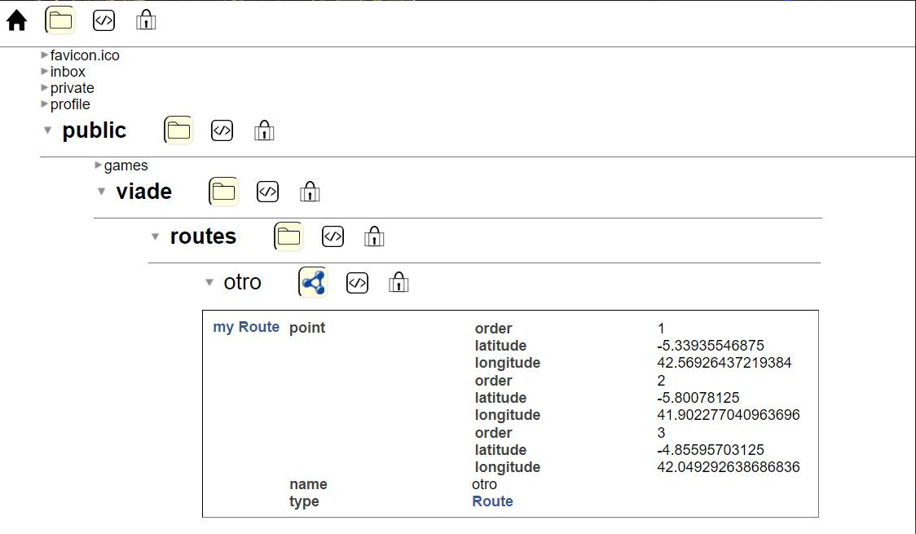Open the routes folder's source view icon
Screen dimensions: 916x534
click(332, 236)
